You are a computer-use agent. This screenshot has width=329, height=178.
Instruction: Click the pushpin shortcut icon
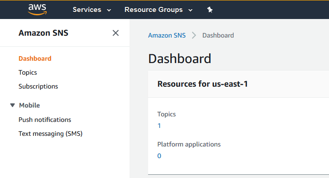[x=210, y=10]
